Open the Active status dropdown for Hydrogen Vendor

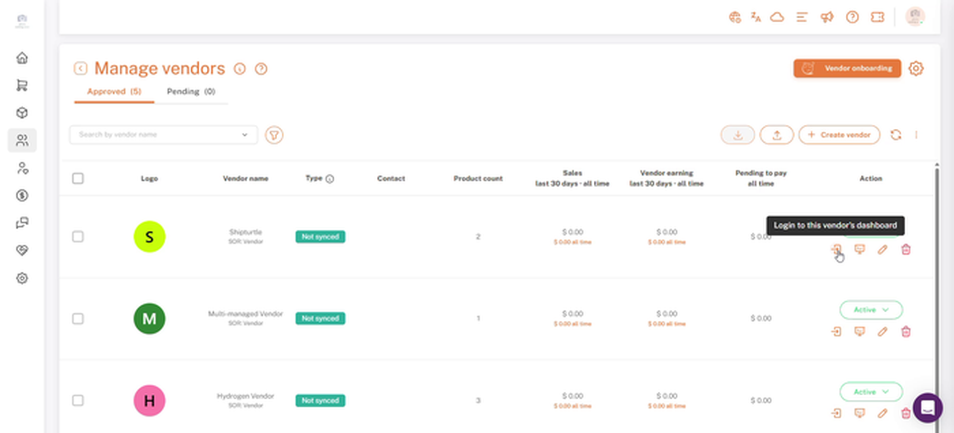[871, 392]
